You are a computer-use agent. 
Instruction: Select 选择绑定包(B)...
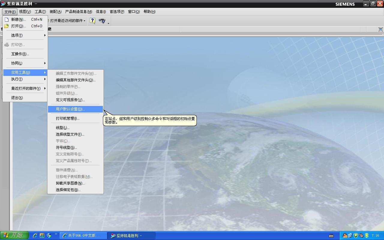pyautogui.click(x=75, y=190)
